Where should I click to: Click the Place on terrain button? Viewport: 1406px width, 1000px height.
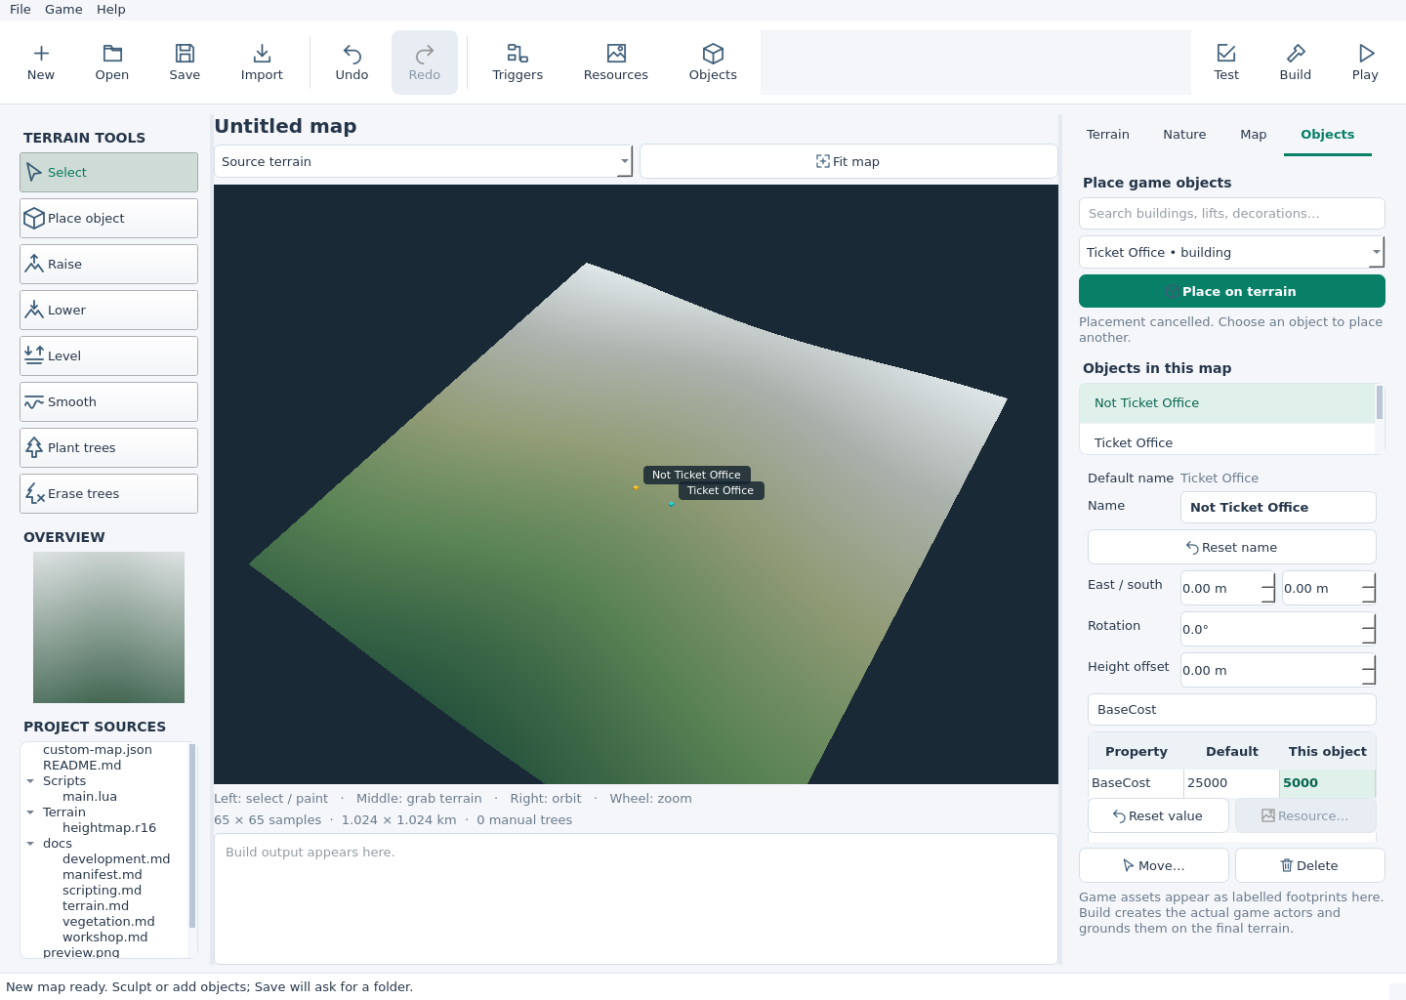click(x=1232, y=292)
